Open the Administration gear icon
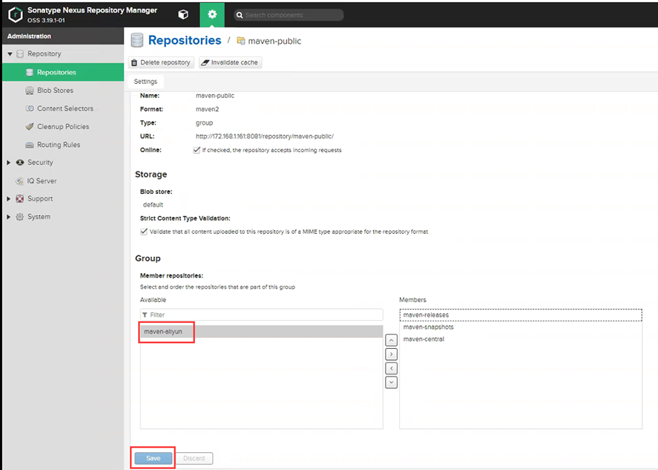 (x=212, y=15)
